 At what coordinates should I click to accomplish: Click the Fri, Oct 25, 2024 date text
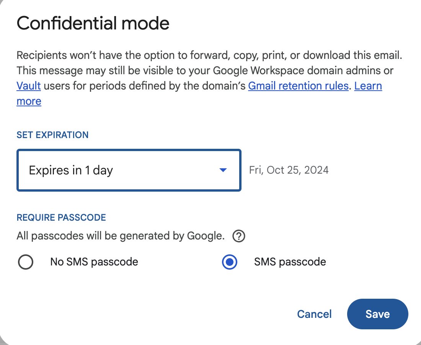point(289,170)
